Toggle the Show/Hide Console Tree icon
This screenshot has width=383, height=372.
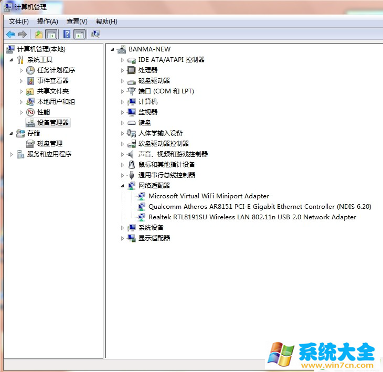51,35
